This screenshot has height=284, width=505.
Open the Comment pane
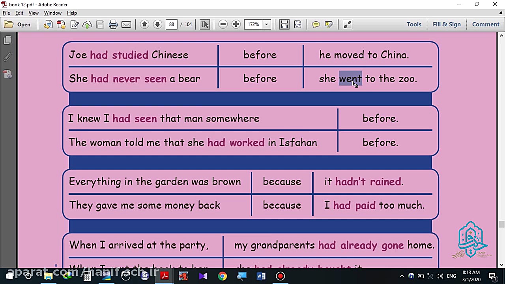coord(486,24)
